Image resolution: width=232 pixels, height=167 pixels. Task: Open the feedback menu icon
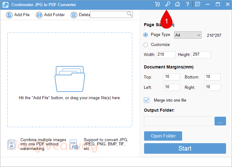(198, 4)
